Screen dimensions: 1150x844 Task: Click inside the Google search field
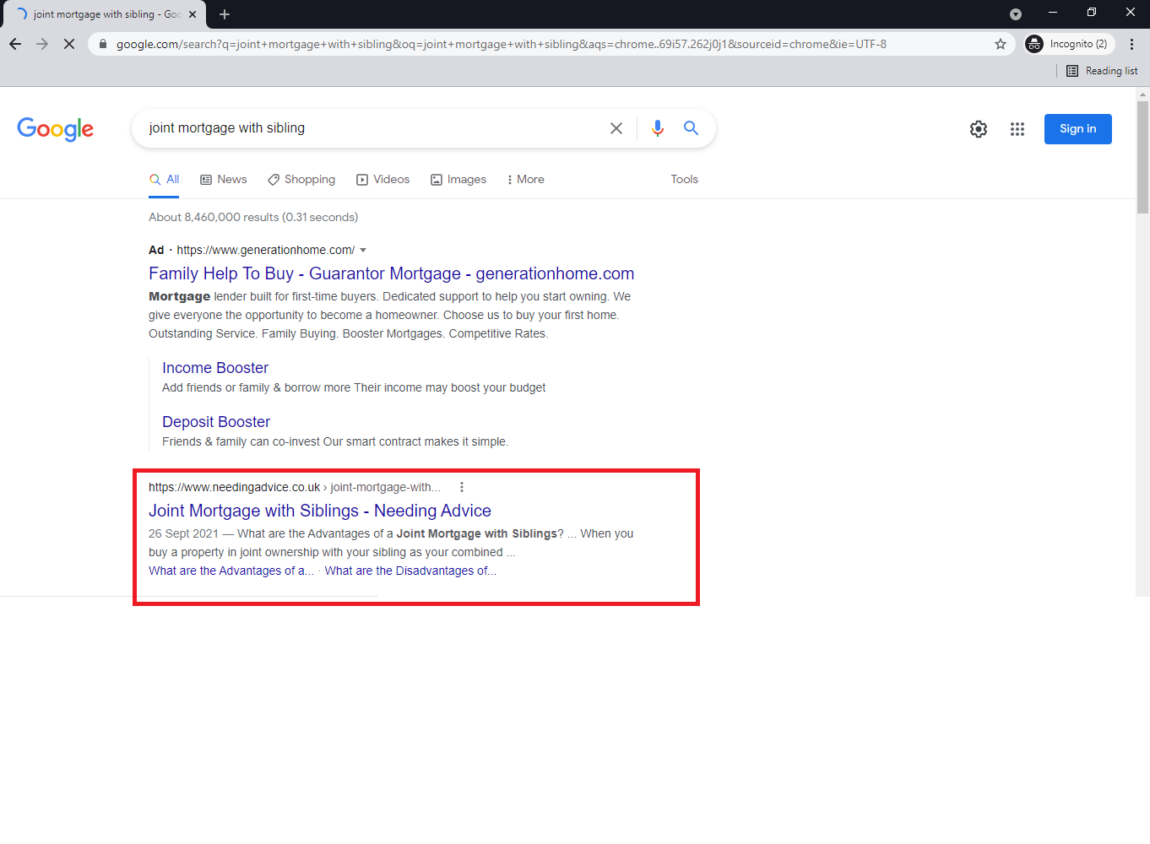372,128
